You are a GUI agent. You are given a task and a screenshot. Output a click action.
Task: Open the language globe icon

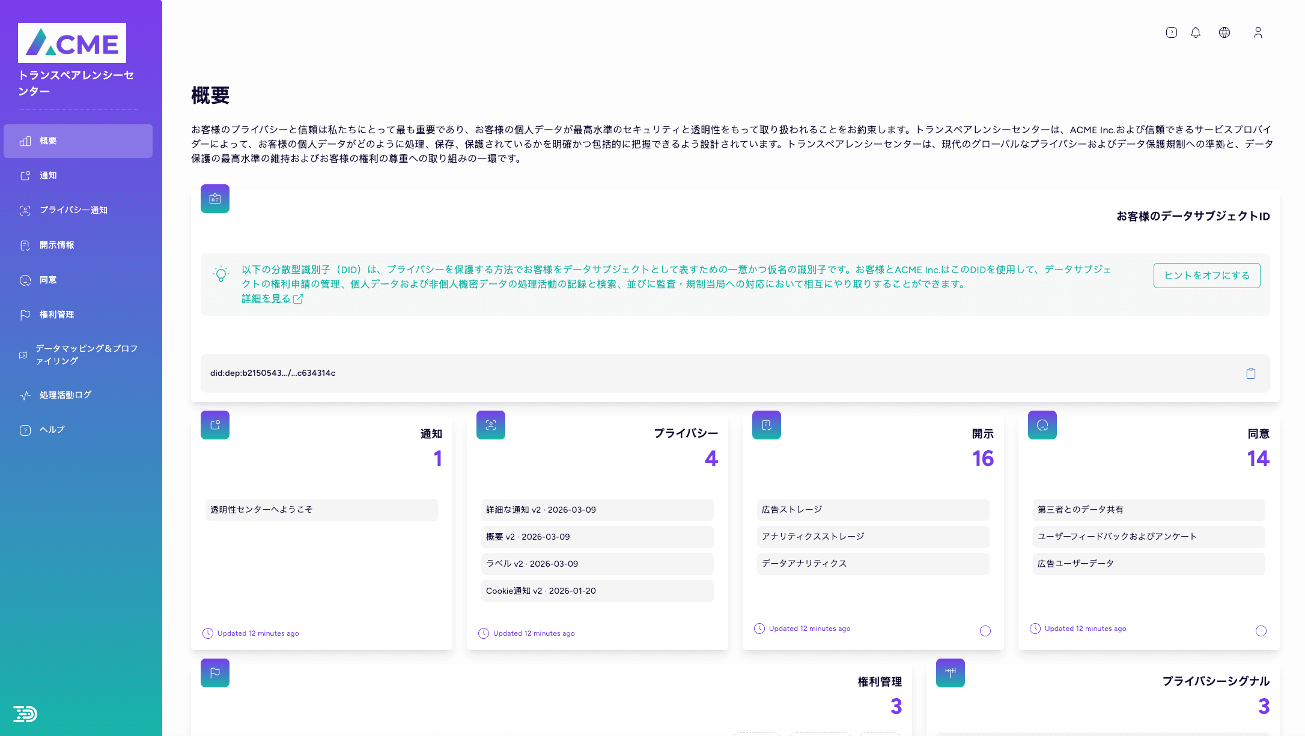pos(1224,32)
